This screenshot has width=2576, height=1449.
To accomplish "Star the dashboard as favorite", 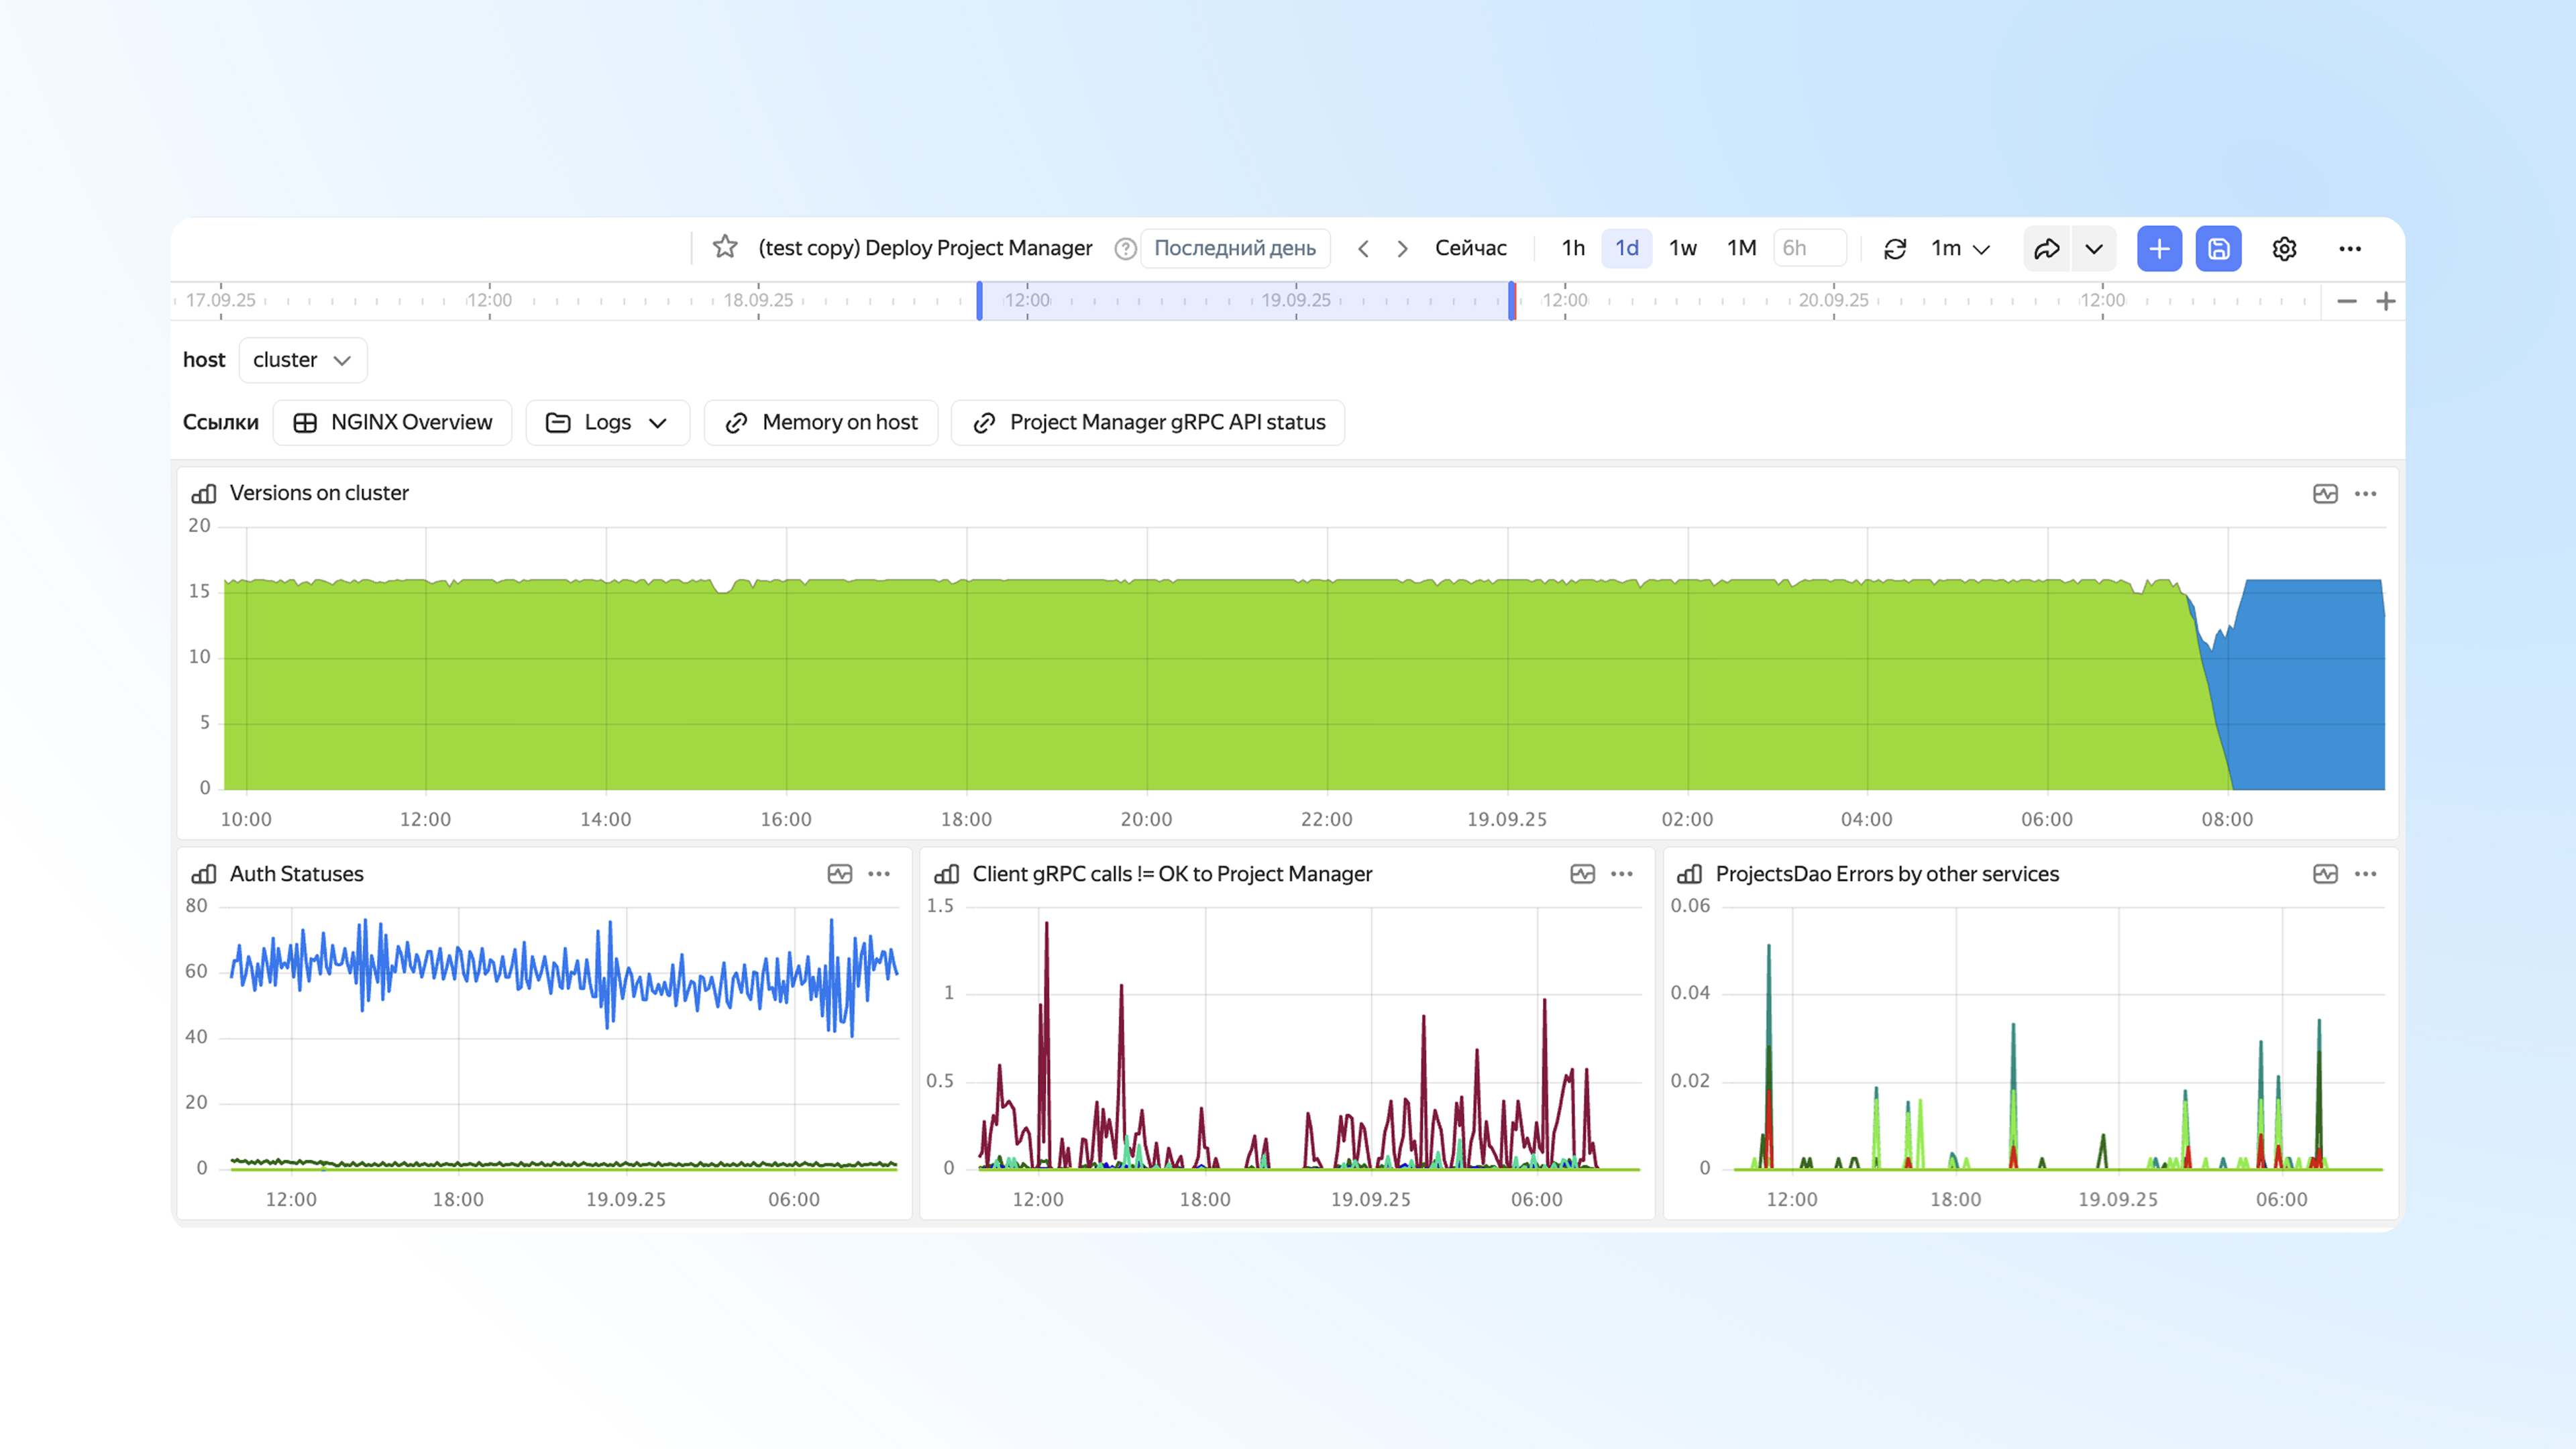I will pyautogui.click(x=725, y=247).
